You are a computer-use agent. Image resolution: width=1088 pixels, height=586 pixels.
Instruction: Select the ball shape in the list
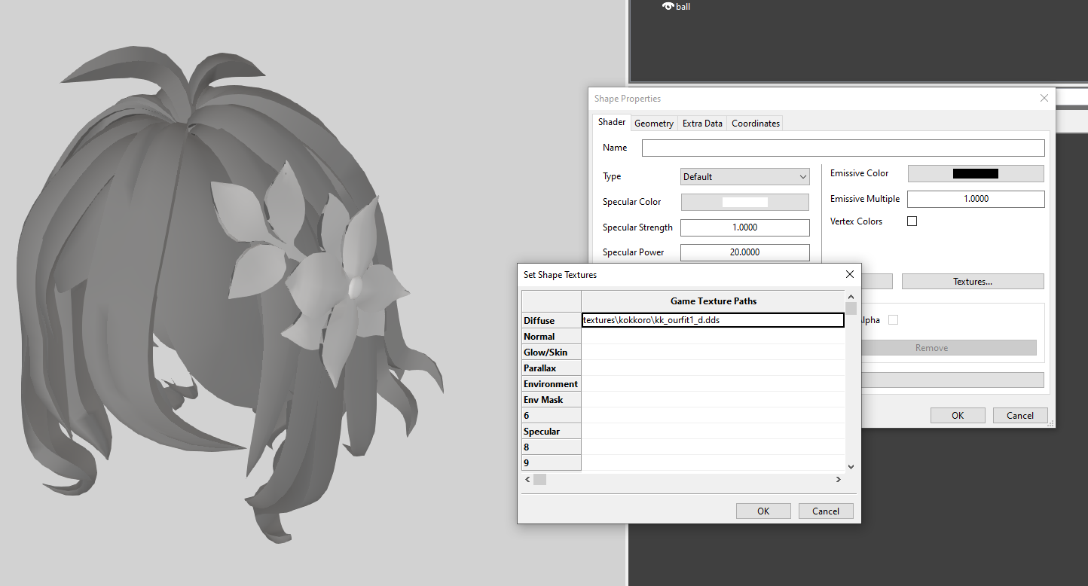click(683, 7)
